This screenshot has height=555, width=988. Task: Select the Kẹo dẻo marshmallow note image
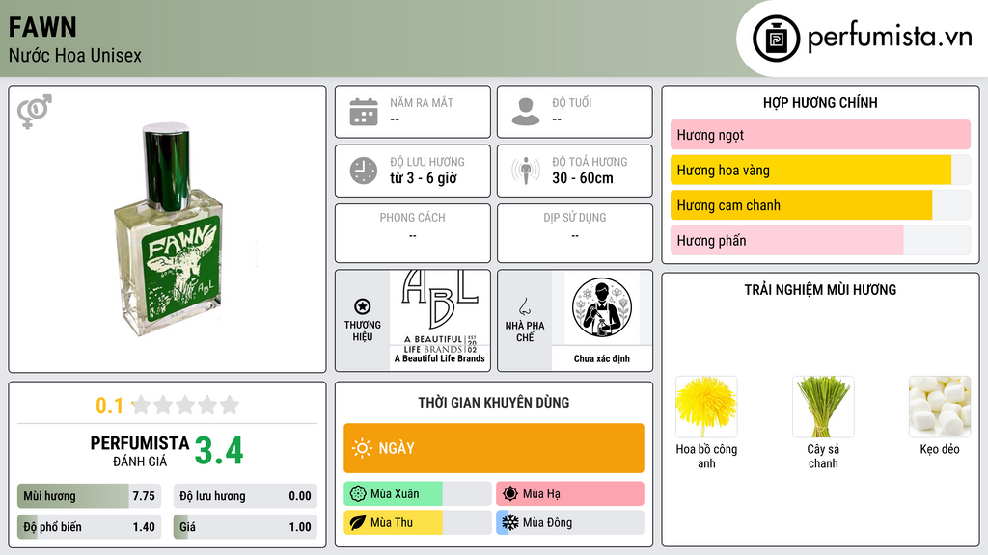click(940, 407)
